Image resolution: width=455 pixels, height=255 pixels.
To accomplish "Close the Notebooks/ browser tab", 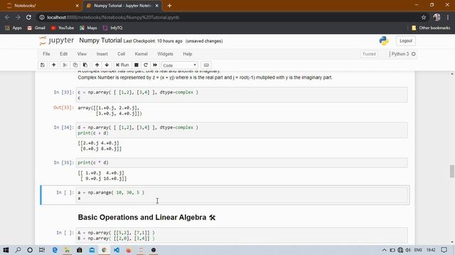I will 77,6.
